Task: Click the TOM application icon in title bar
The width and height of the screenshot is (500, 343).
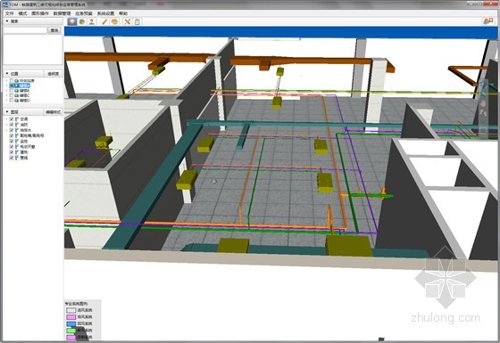Action: pos(5,4)
